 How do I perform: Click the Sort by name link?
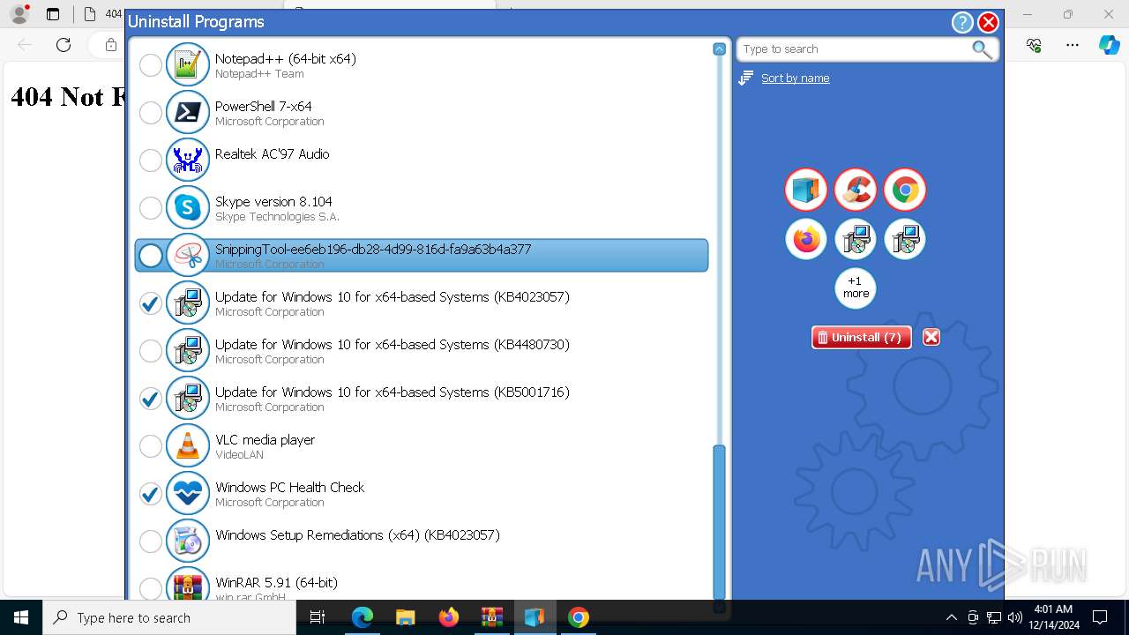click(796, 78)
